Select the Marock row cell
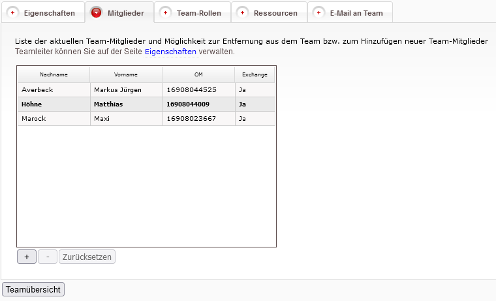 pos(54,119)
